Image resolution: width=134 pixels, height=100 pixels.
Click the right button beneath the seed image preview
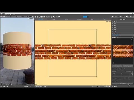click(128, 66)
